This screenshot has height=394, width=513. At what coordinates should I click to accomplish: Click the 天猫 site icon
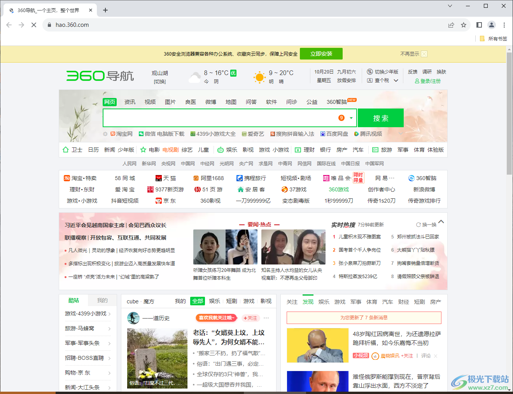coord(159,178)
